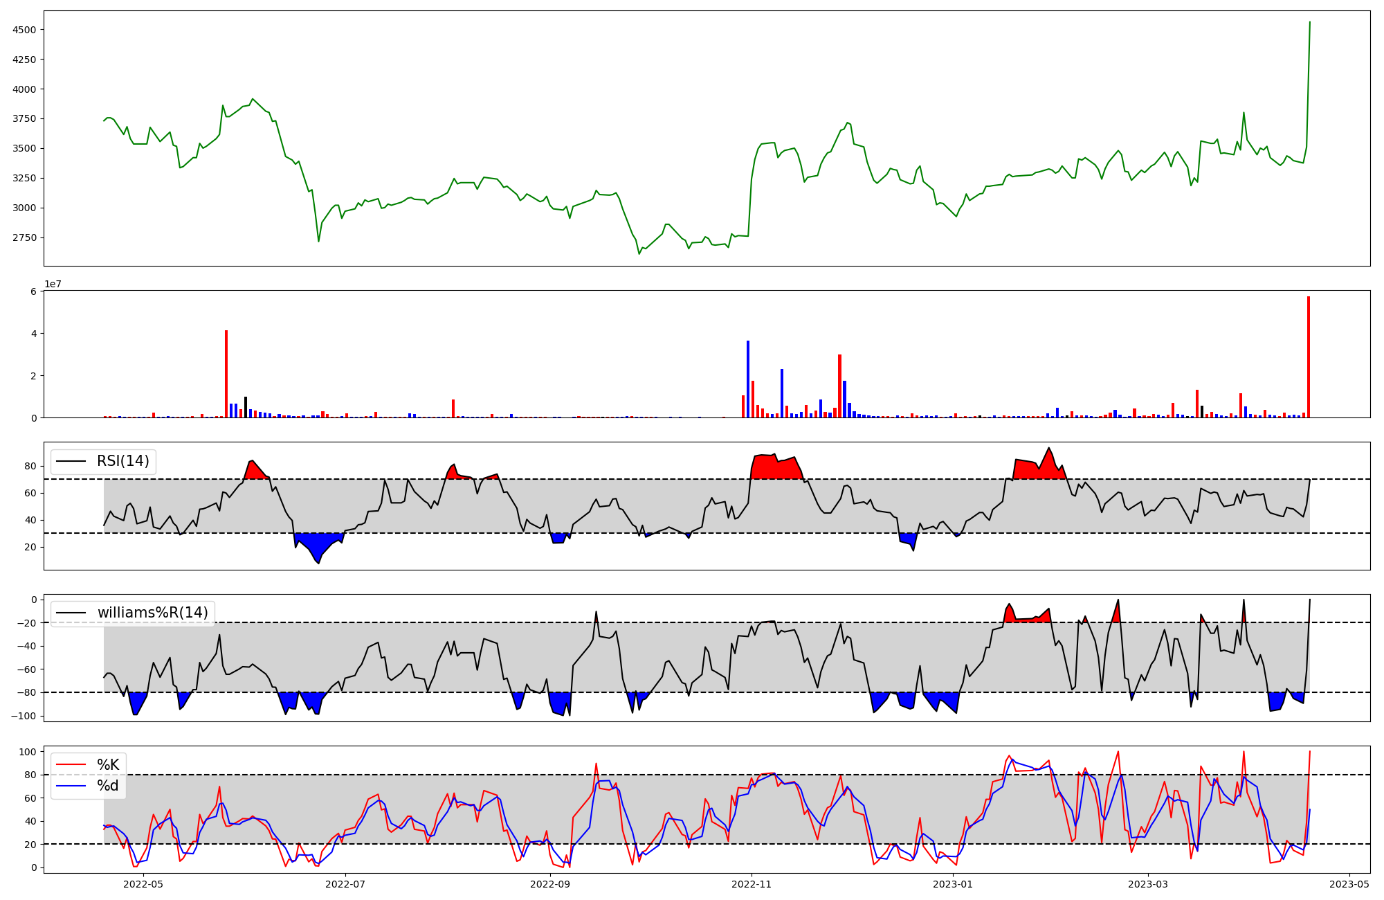Viewport: 1384px width, 900px height.
Task: Click the 2023-05 x-axis date label
Action: pos(1349,884)
